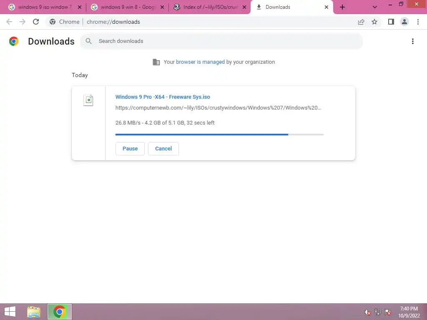The image size is (427, 320).
Task: Click the muted volume tray icon
Action: coord(368,312)
